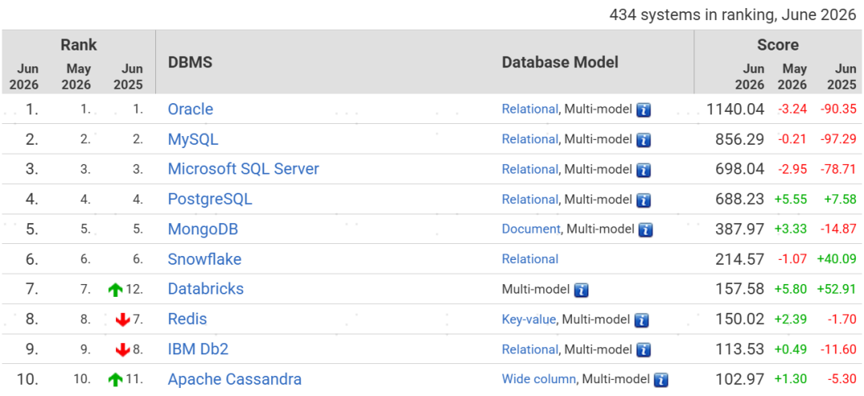Viewport: 864px width, 396px height.
Task: Click the Relational model link in Snowflake's row
Action: pyautogui.click(x=530, y=259)
